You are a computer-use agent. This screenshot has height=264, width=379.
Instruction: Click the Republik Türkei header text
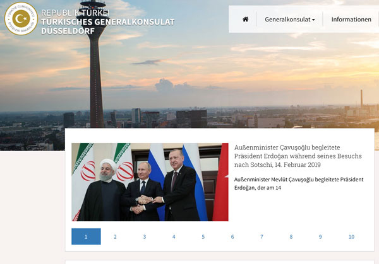75,13
